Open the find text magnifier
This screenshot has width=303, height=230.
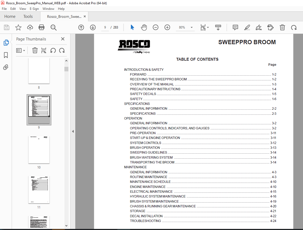(53, 27)
